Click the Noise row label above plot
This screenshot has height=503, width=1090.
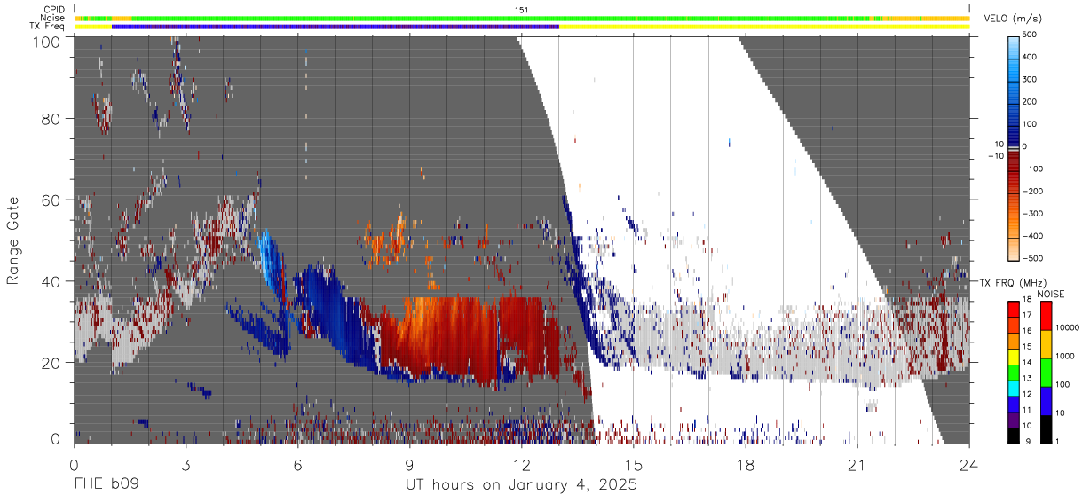click(52, 18)
